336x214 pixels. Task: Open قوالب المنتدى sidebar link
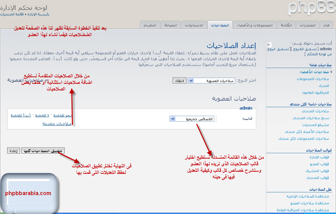pos(317,178)
